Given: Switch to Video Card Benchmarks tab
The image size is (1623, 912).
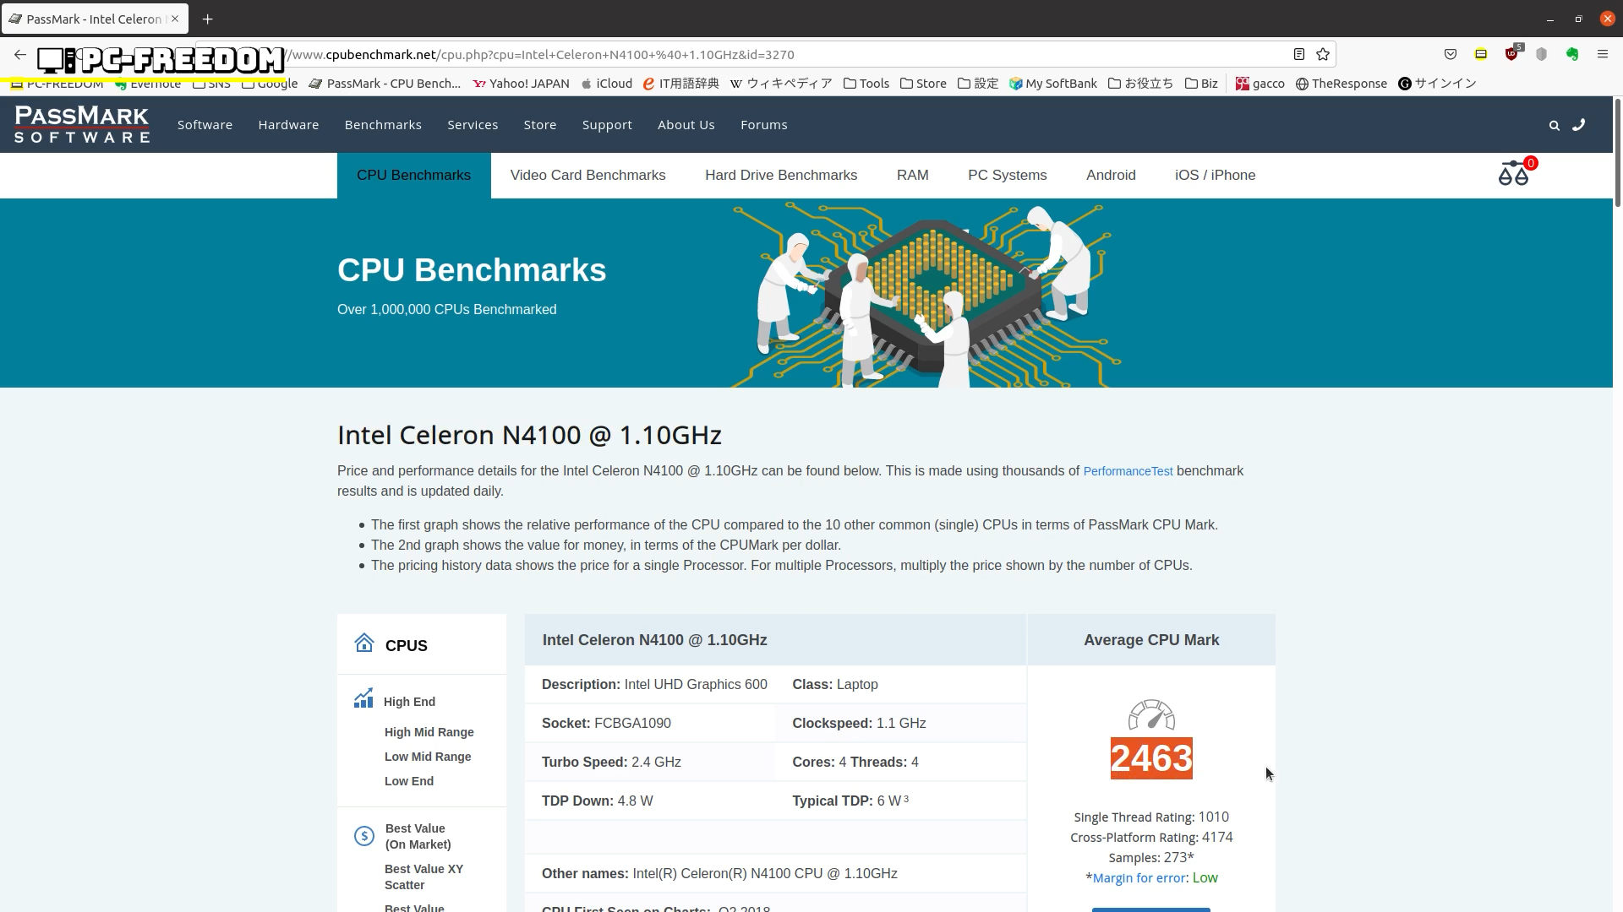Looking at the screenshot, I should coord(587,176).
